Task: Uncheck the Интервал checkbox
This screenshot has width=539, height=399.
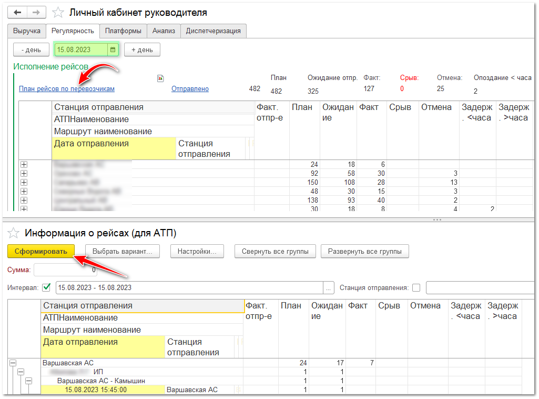Action: click(x=47, y=287)
